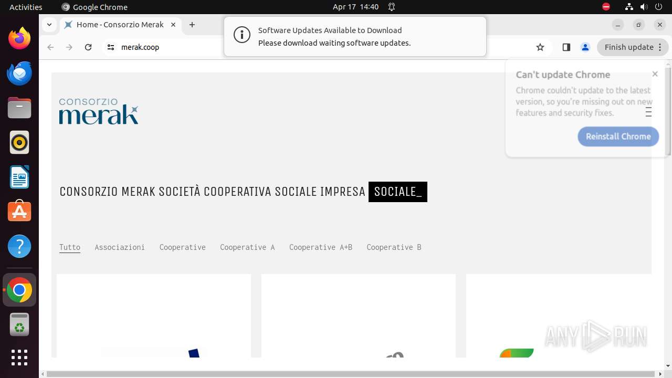672x378 pixels.
Task: Open the site hamburger menu icon
Action: 648,112
